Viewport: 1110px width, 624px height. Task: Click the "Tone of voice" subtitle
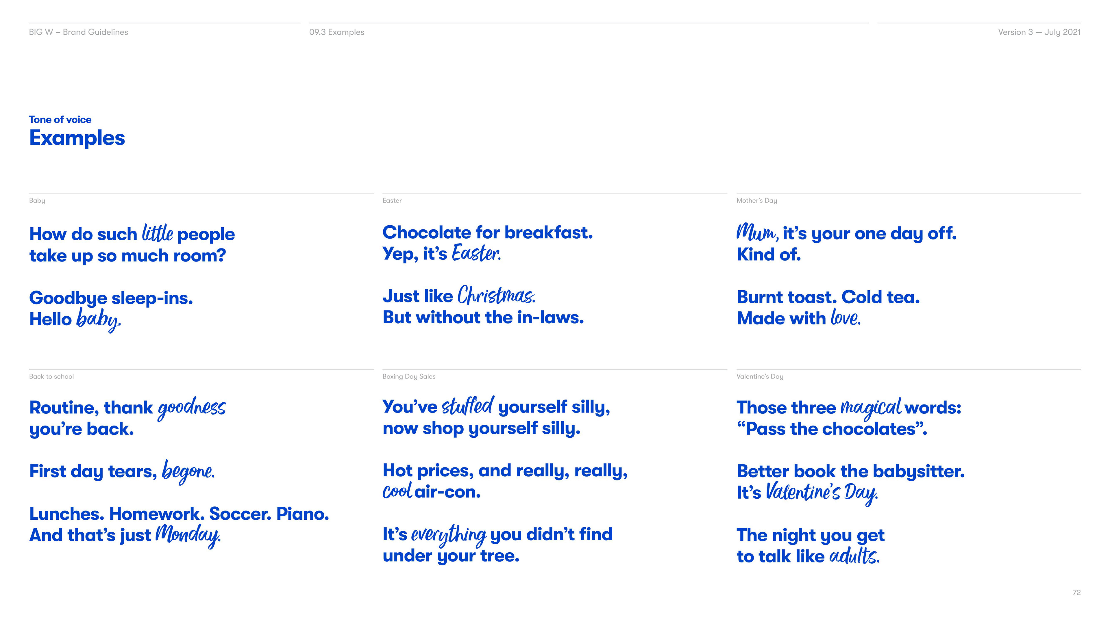60,120
